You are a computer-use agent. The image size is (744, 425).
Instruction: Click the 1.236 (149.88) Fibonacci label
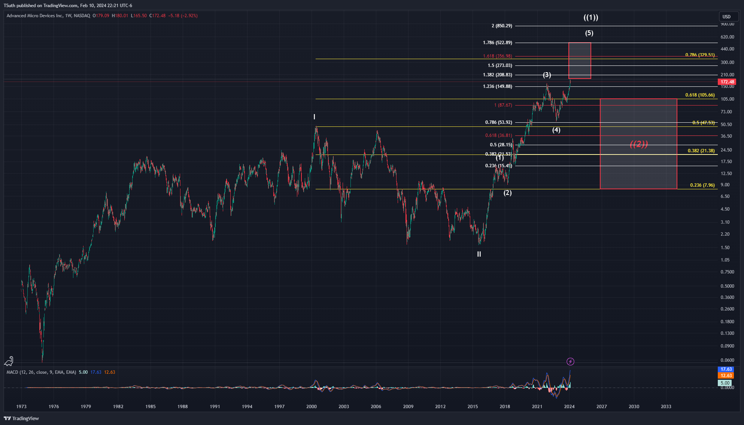[x=497, y=86]
